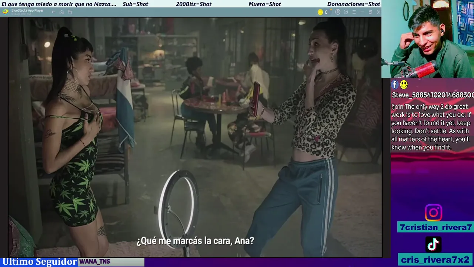Click the streamer webcam feed

pyautogui.click(x=428, y=39)
